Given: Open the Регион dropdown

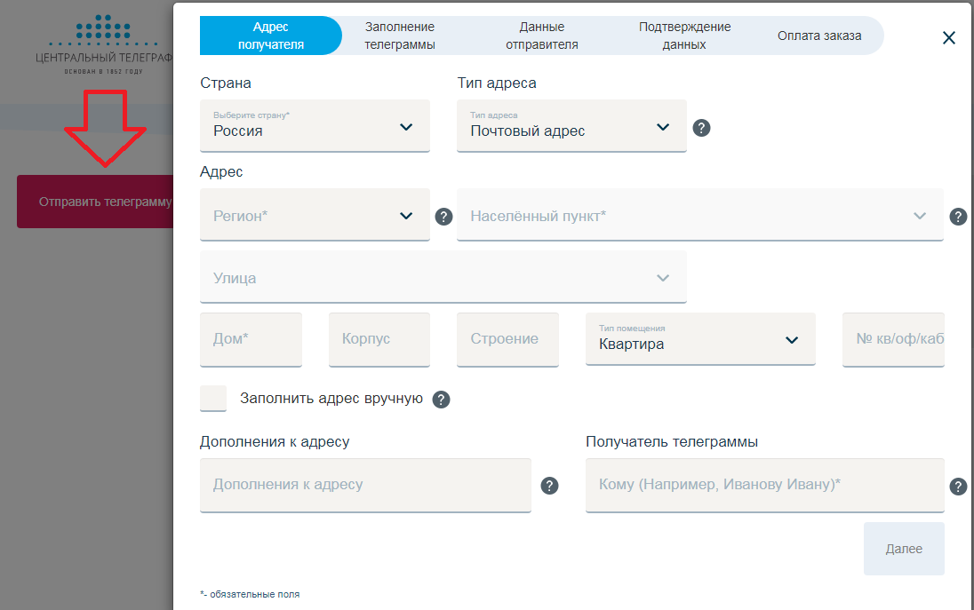Looking at the screenshot, I should coord(315,215).
